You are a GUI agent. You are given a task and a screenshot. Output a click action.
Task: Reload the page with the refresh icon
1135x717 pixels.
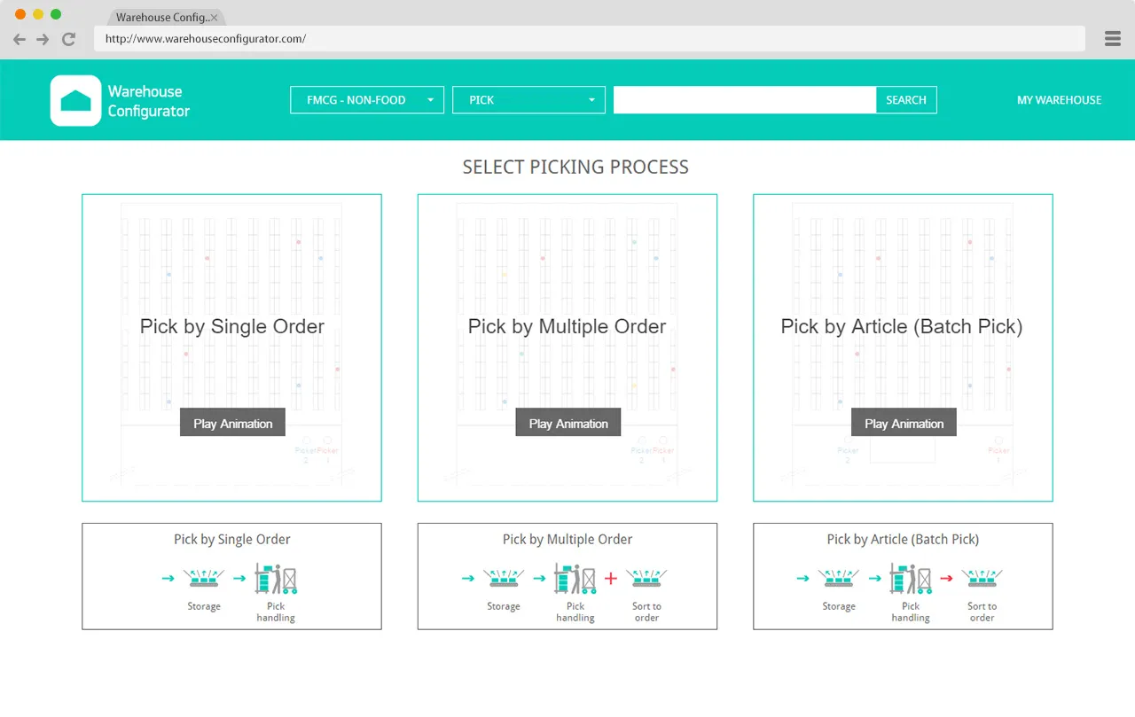pyautogui.click(x=69, y=39)
